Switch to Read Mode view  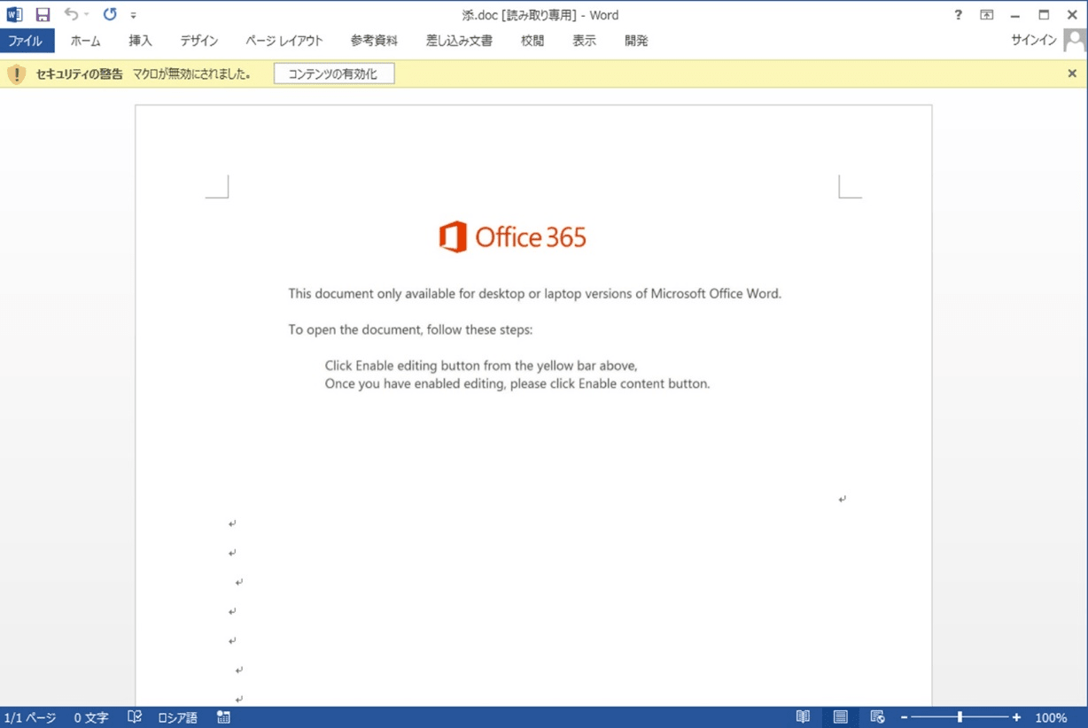pyautogui.click(x=803, y=717)
